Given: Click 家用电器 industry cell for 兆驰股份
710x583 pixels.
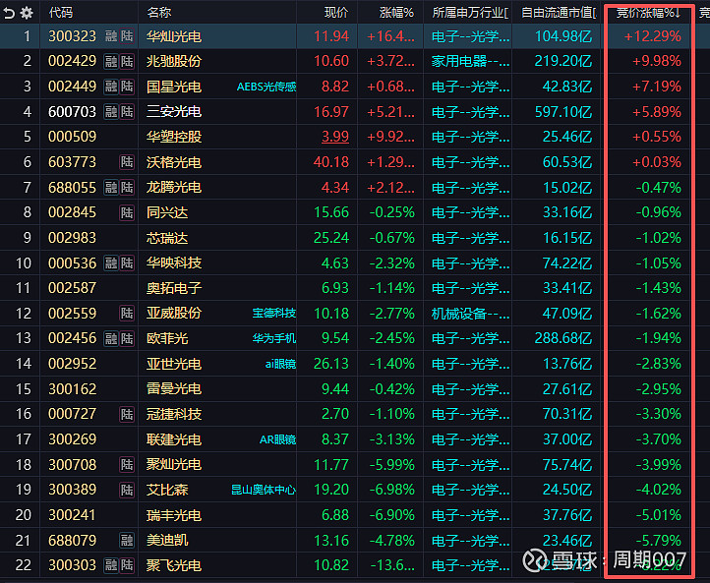Looking at the screenshot, I should pos(470,61).
